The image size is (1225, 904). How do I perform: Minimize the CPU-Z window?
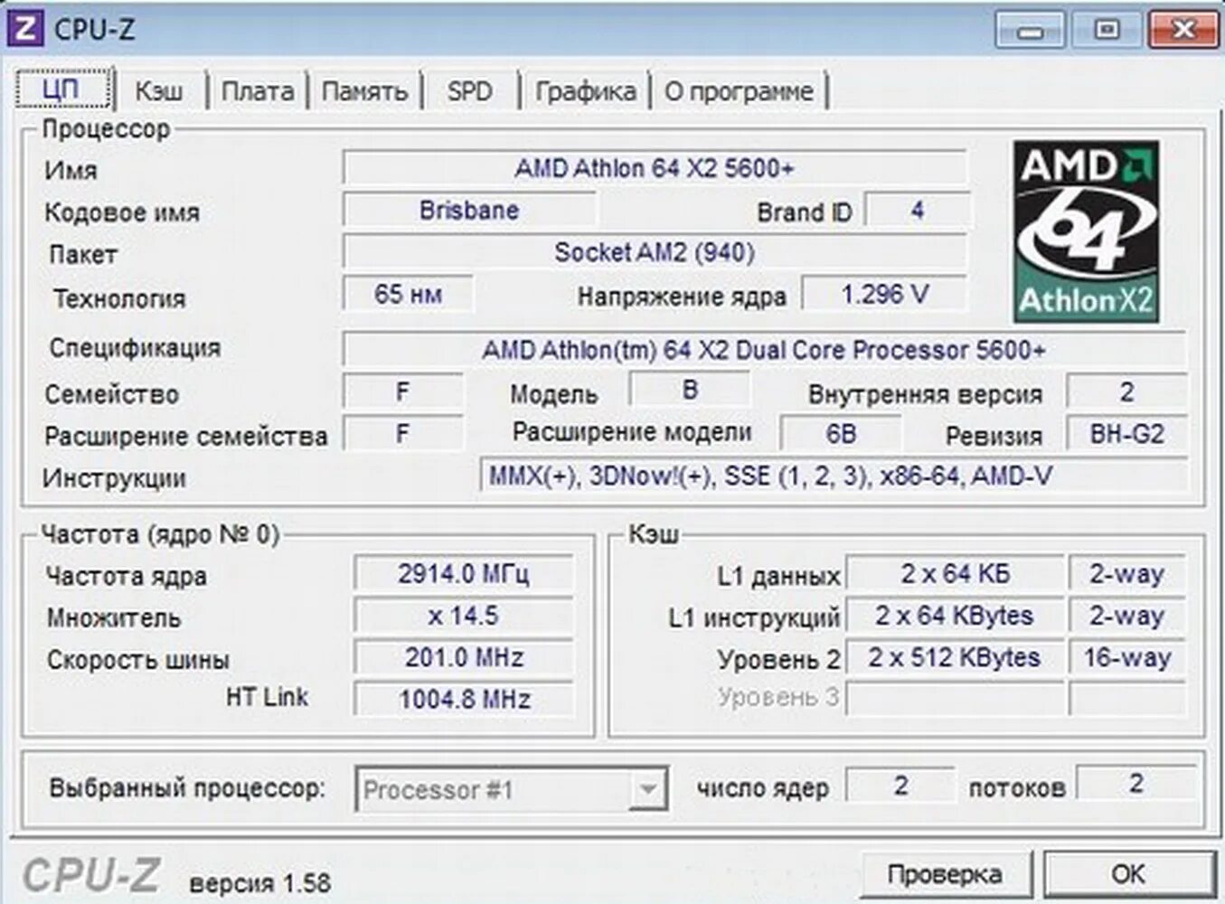coord(1030,31)
